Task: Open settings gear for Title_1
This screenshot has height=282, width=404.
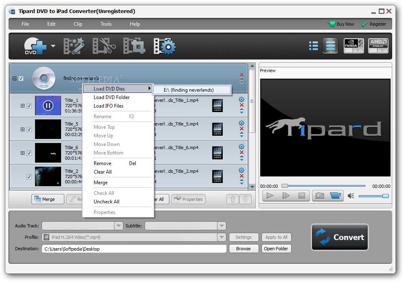Action: click(x=242, y=99)
